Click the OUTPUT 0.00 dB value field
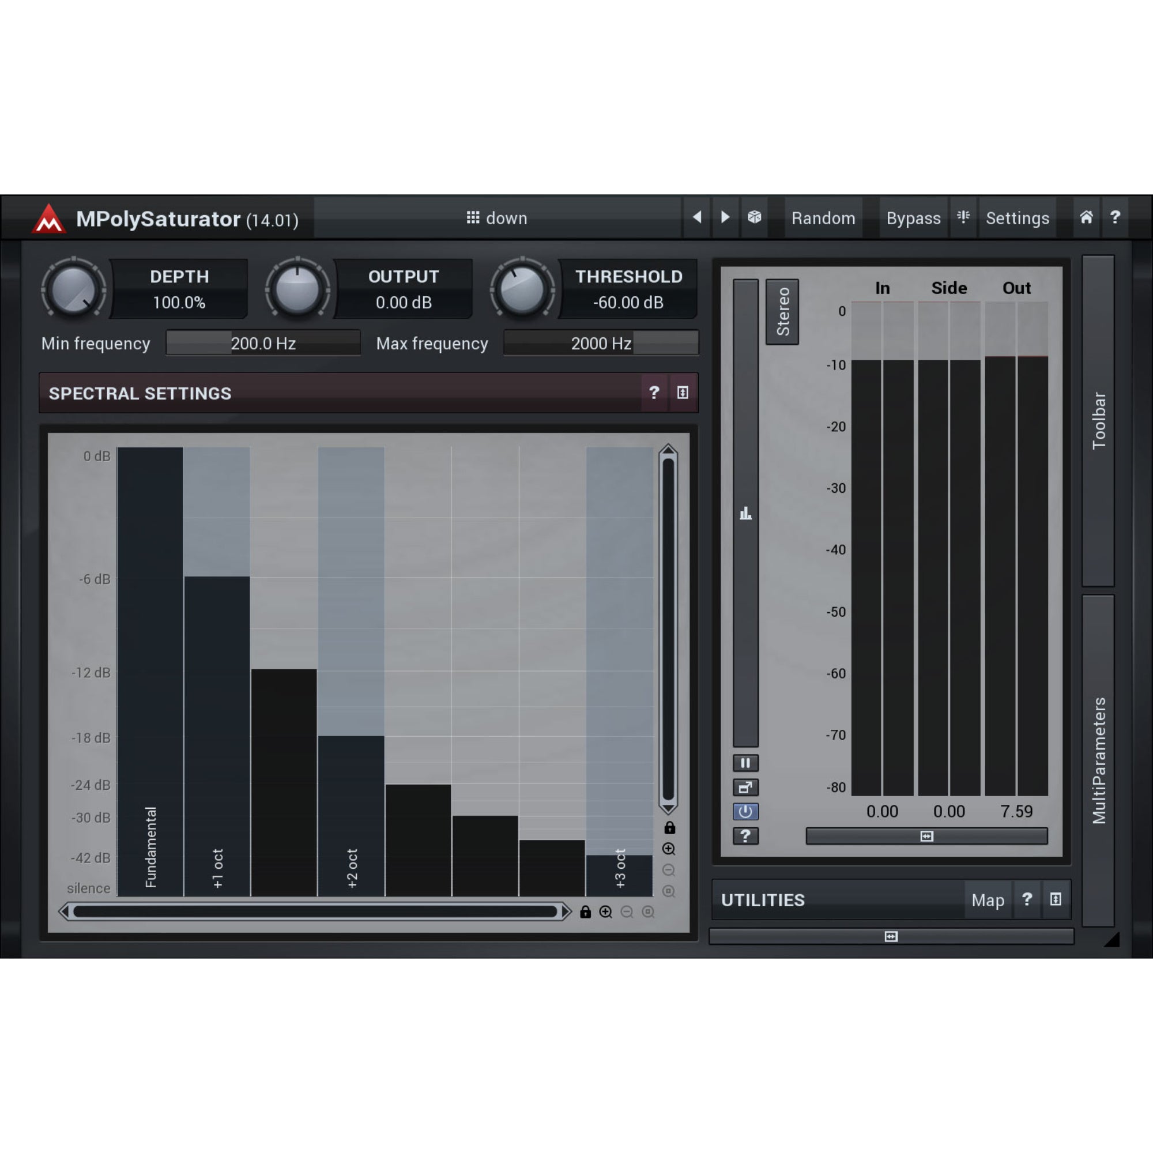Image resolution: width=1153 pixels, height=1153 pixels. tap(404, 303)
